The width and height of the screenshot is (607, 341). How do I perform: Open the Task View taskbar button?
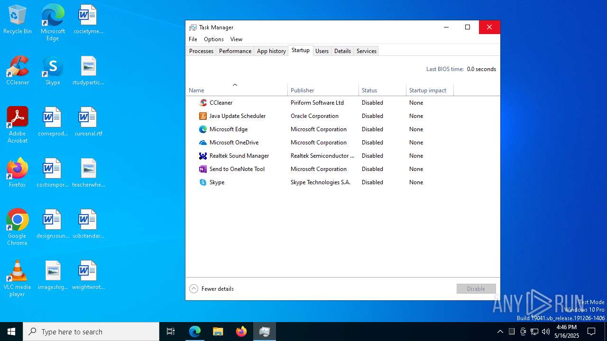coord(171,332)
